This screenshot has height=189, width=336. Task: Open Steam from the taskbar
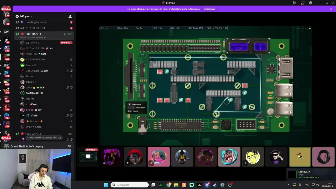point(214,185)
